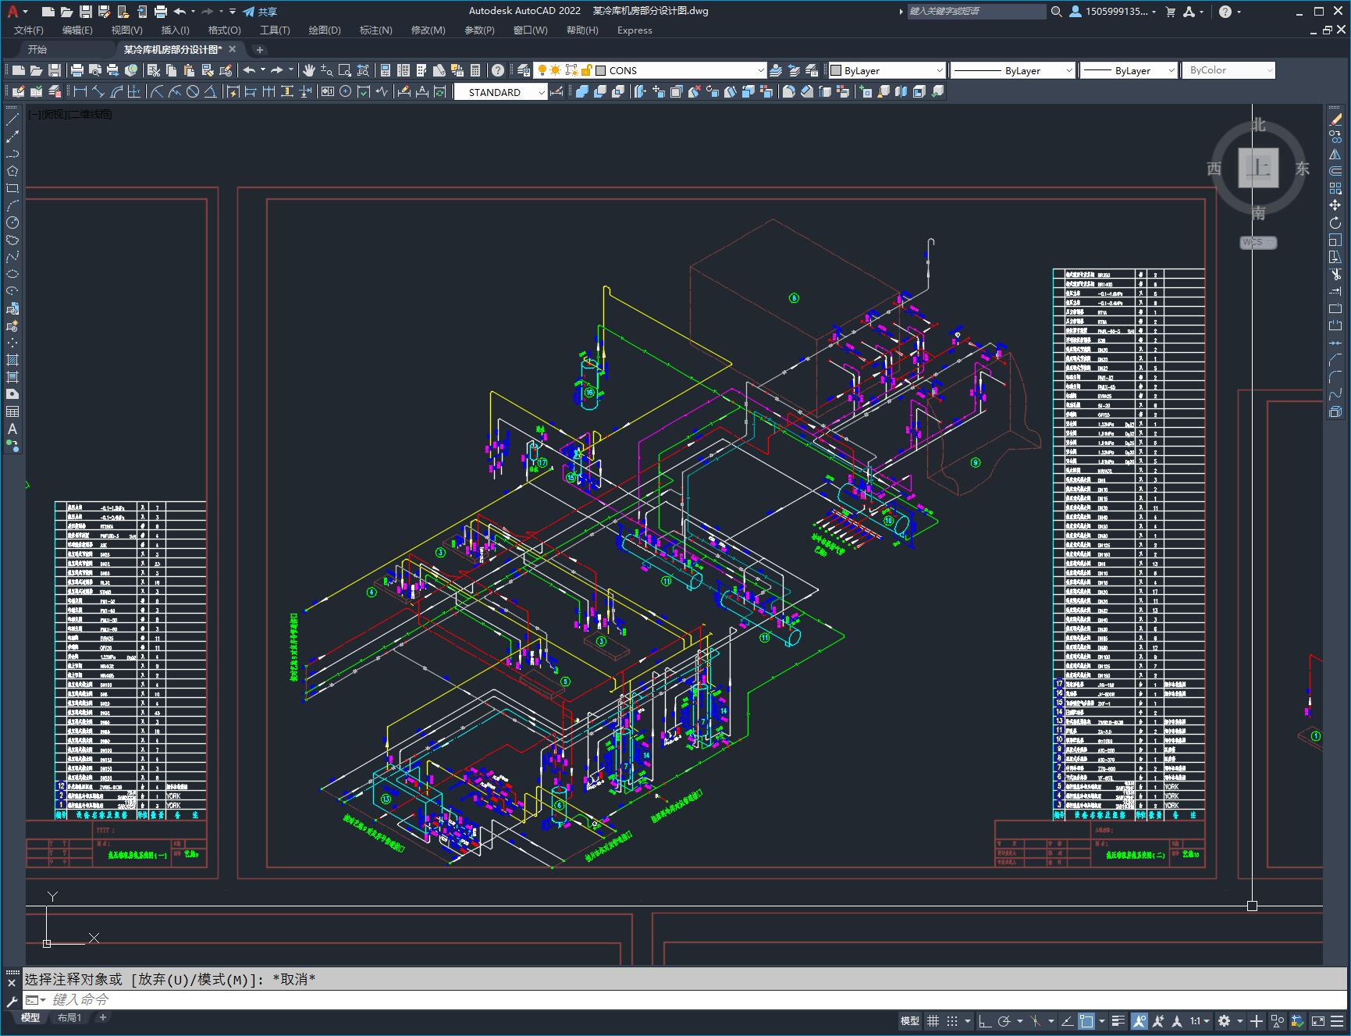The width and height of the screenshot is (1351, 1036).
Task: Select the Erase tool in modify toolbar
Action: point(1335,119)
